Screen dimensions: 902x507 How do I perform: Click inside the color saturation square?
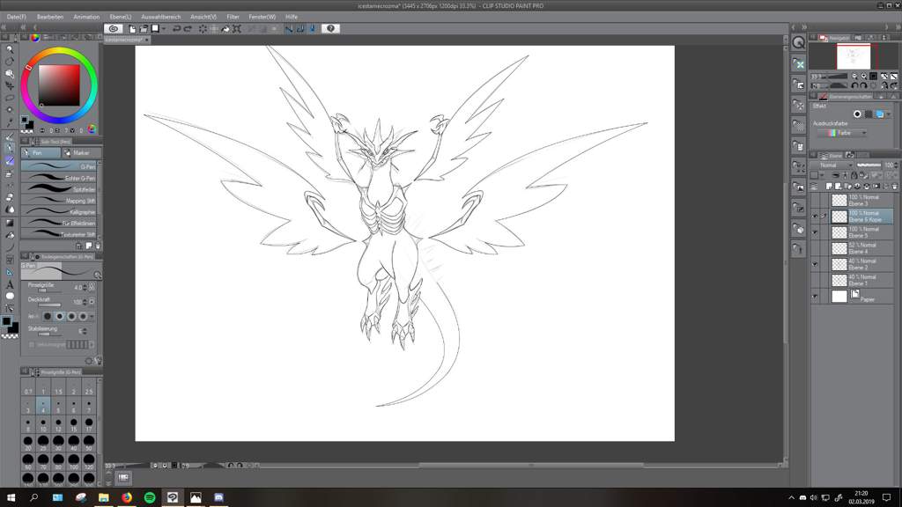click(59, 85)
